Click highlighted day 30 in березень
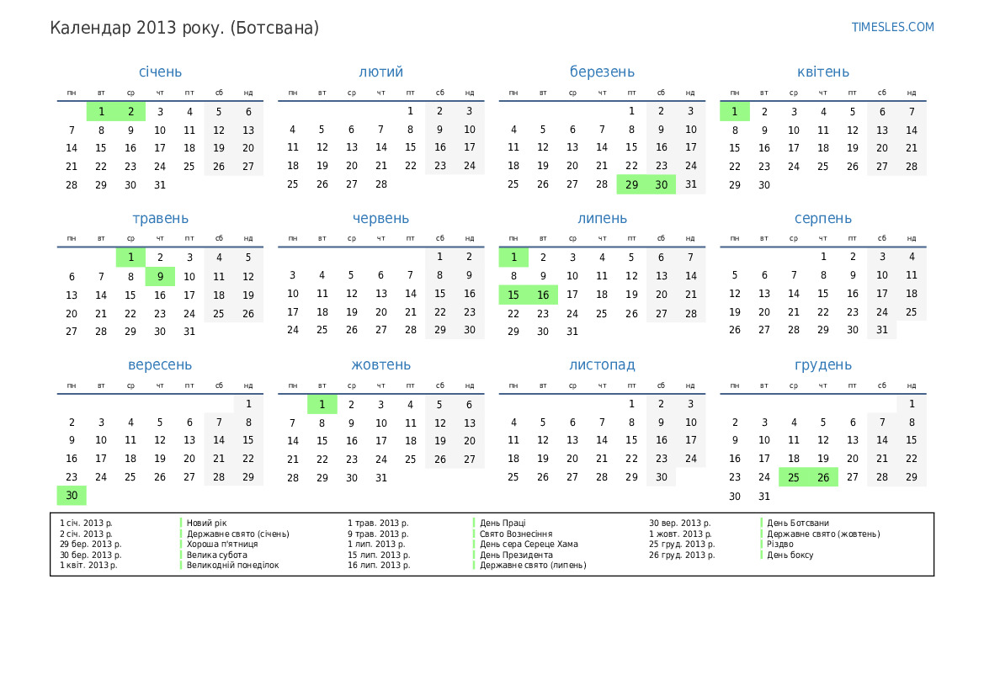The image size is (984, 696). tap(661, 184)
